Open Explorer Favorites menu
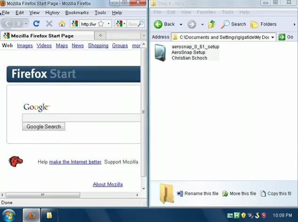 [x=206, y=12]
